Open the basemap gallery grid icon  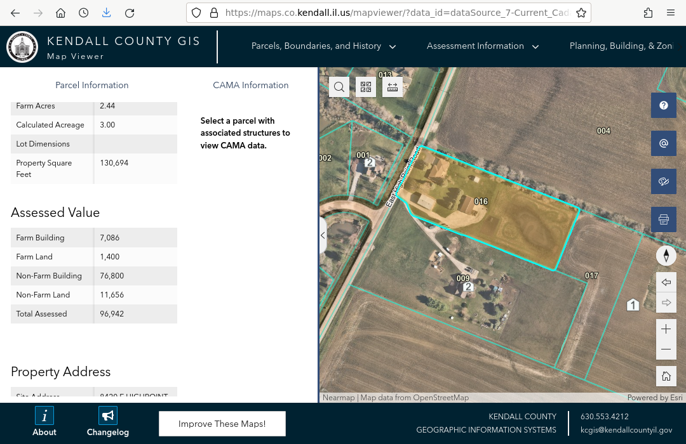(366, 88)
